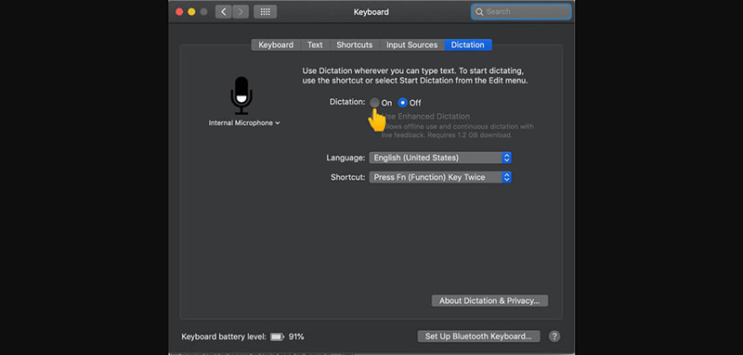Click the 'Shortcut:' label
Image resolution: width=743 pixels, height=355 pixels.
pos(347,177)
